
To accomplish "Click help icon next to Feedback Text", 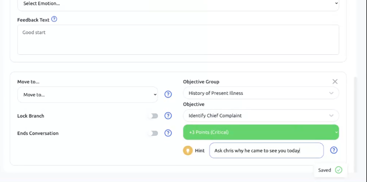I will click(54, 19).
